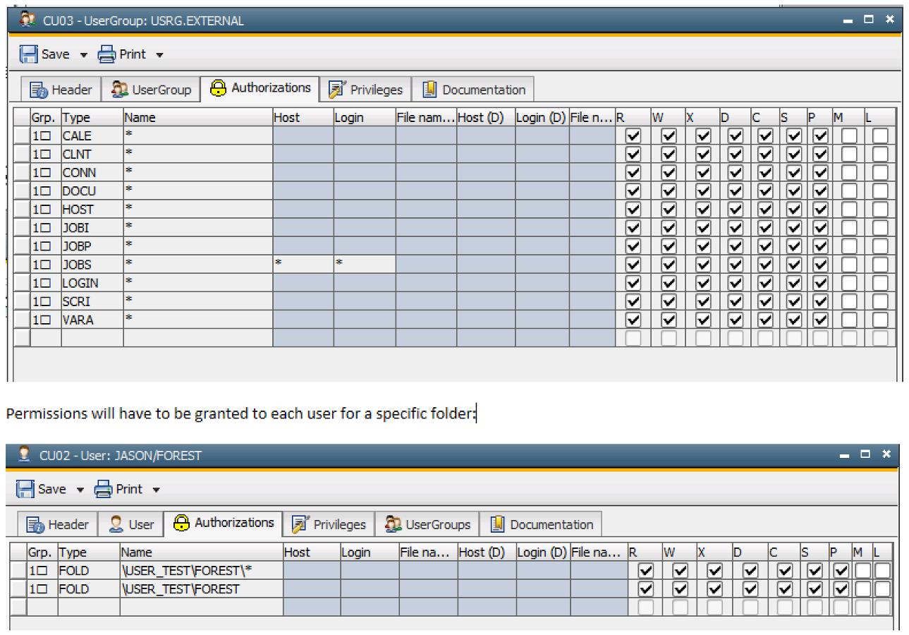
Task: Expand the Print dropdown in CU02
Action: tap(157, 488)
